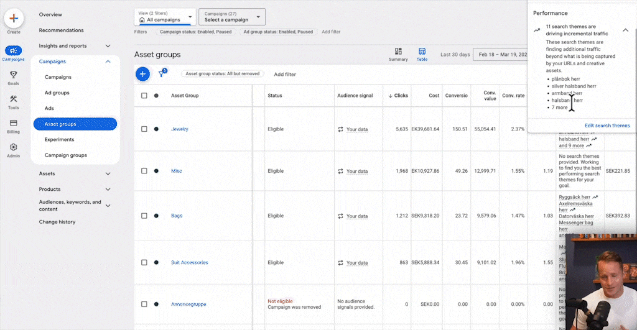Switch to Summary view icon
The width and height of the screenshot is (637, 330).
398,52
